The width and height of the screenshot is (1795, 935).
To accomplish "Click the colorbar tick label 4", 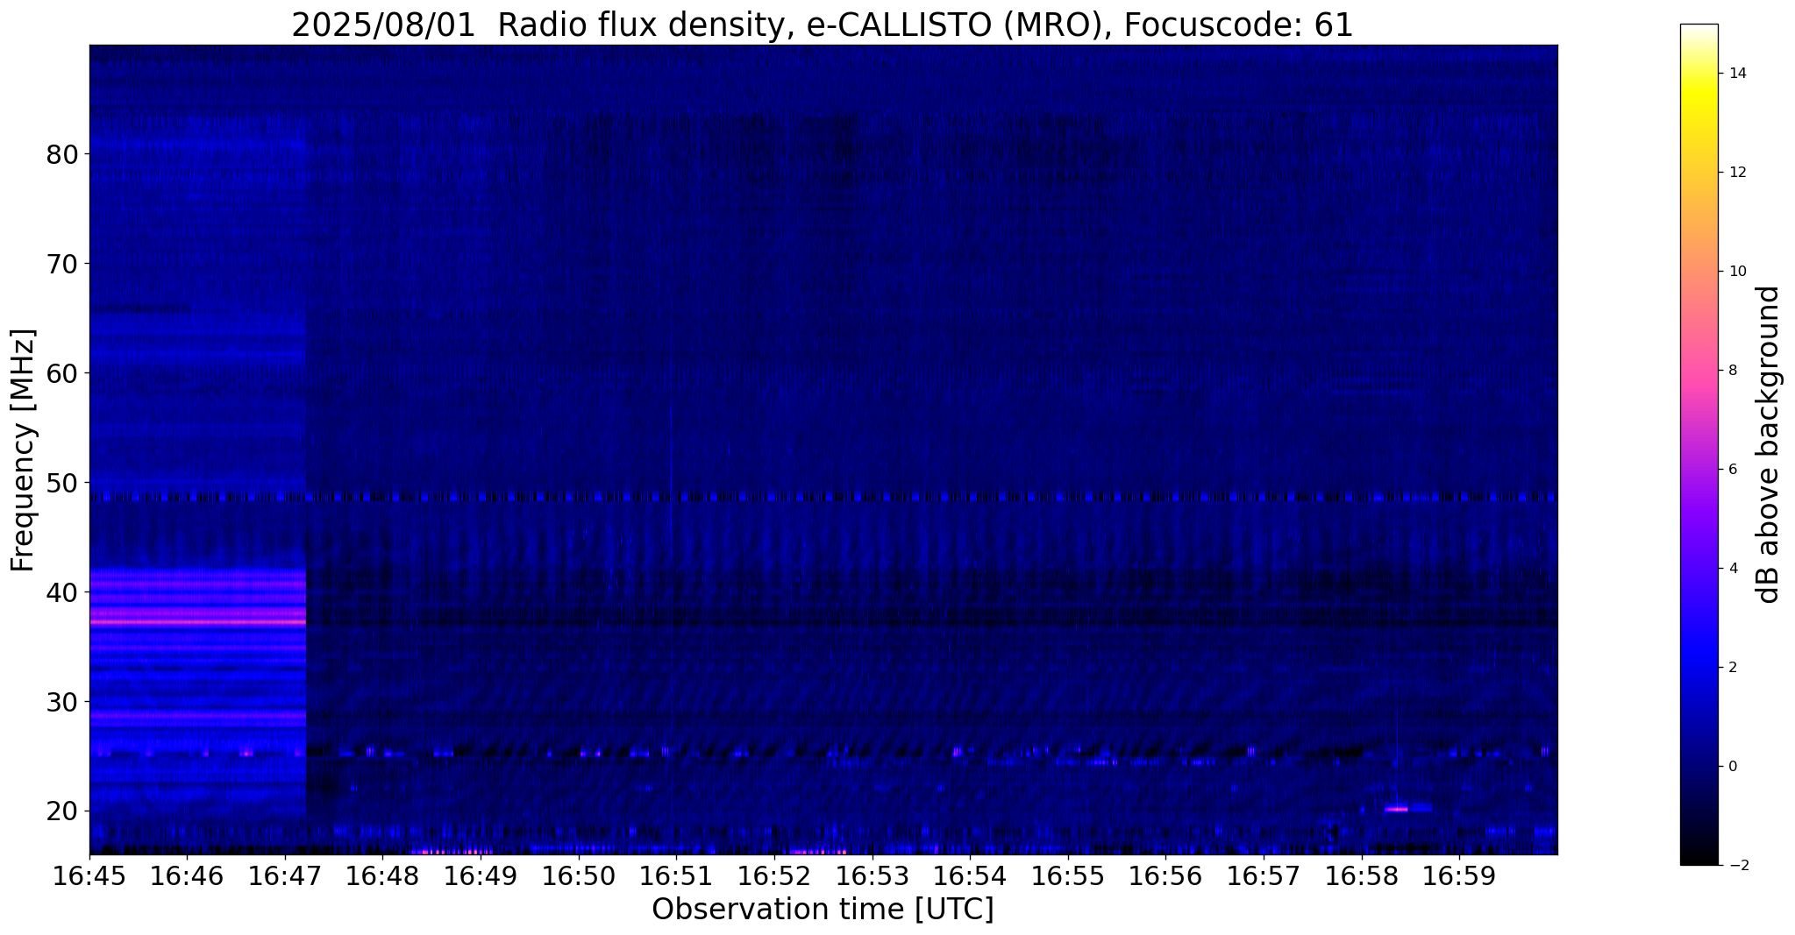I will pyautogui.click(x=1733, y=569).
